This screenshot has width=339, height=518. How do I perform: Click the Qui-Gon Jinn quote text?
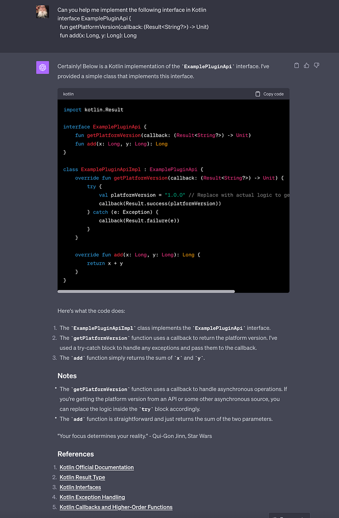[x=134, y=436]
